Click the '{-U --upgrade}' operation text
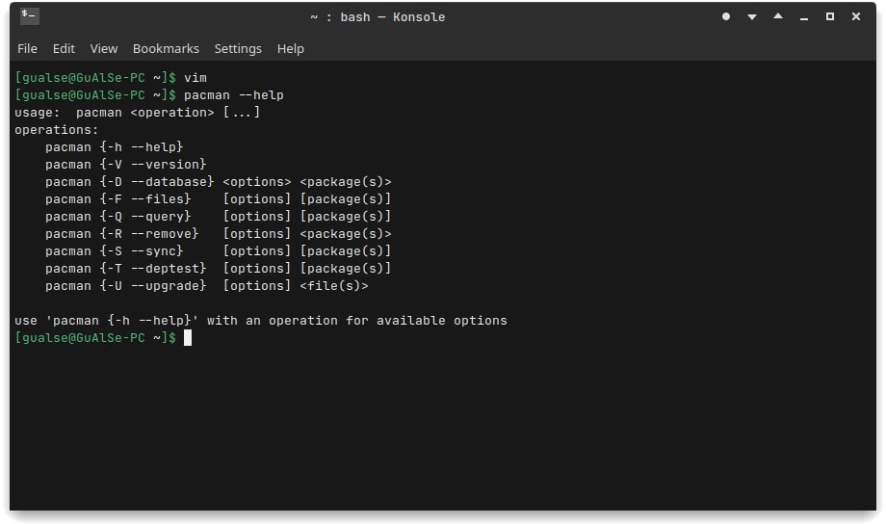Image resolution: width=886 pixels, height=524 pixels. tap(153, 285)
